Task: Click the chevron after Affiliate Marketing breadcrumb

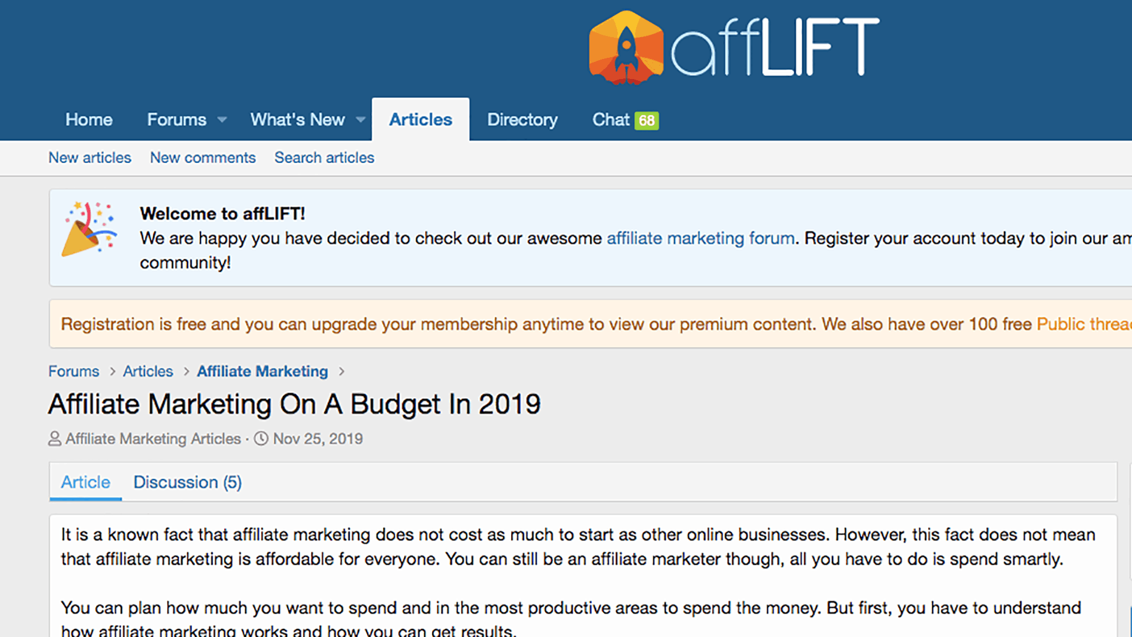Action: pos(342,372)
